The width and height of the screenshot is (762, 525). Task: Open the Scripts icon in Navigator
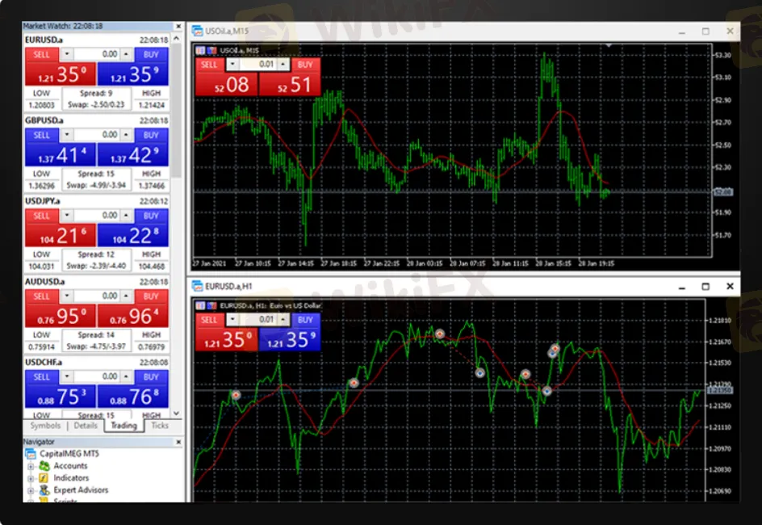click(x=44, y=502)
